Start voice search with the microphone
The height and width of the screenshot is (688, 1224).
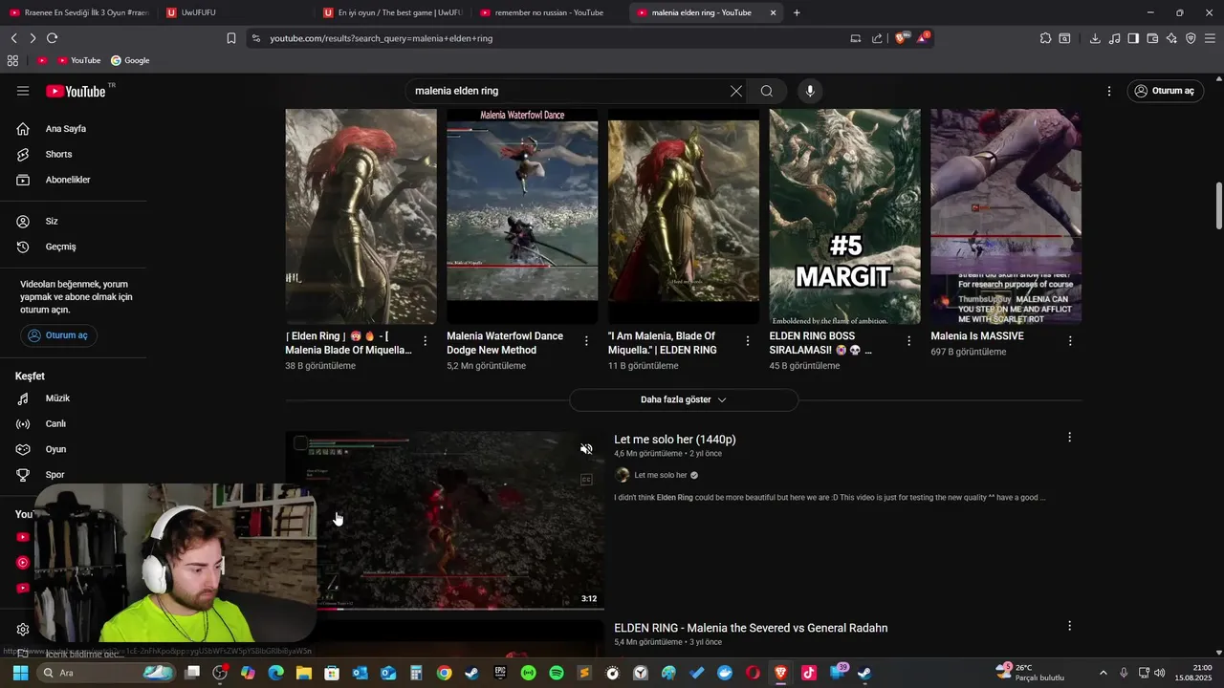(810, 91)
